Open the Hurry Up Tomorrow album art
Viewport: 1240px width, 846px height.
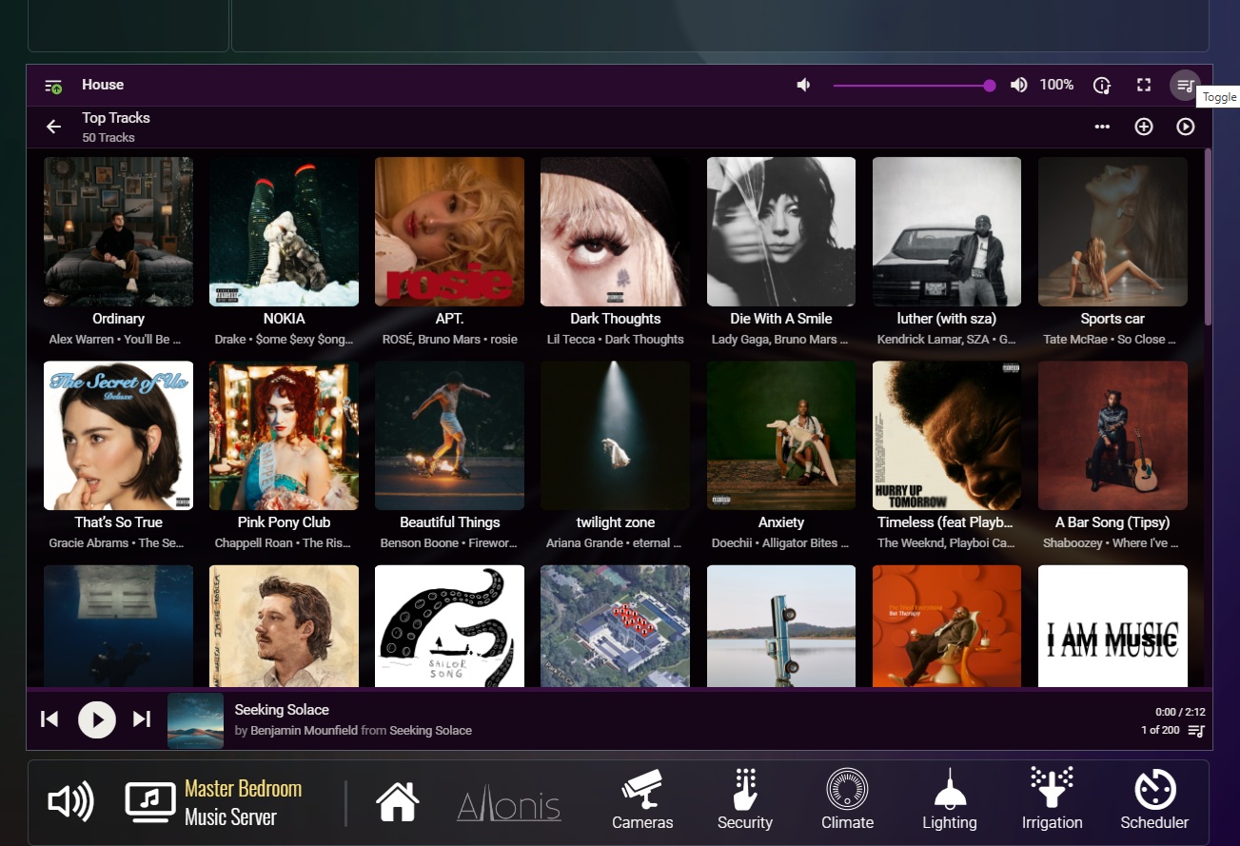click(947, 436)
